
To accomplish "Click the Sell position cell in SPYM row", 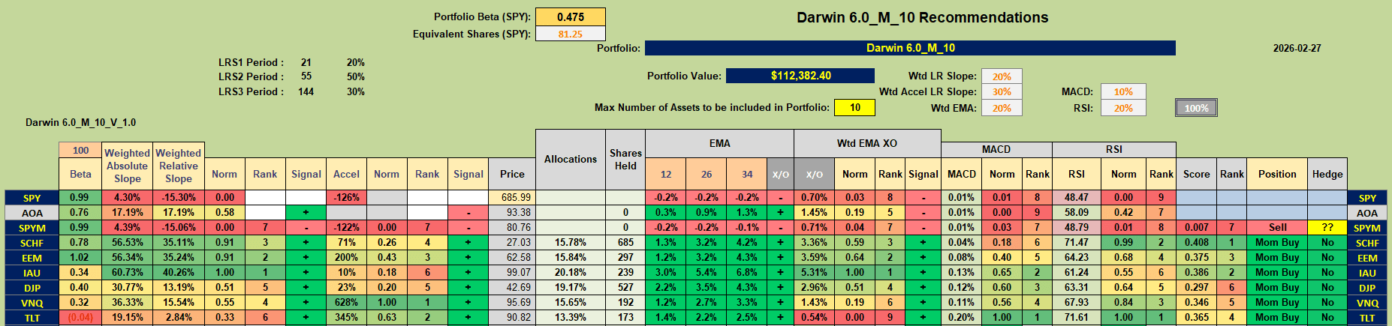I will [x=1277, y=227].
